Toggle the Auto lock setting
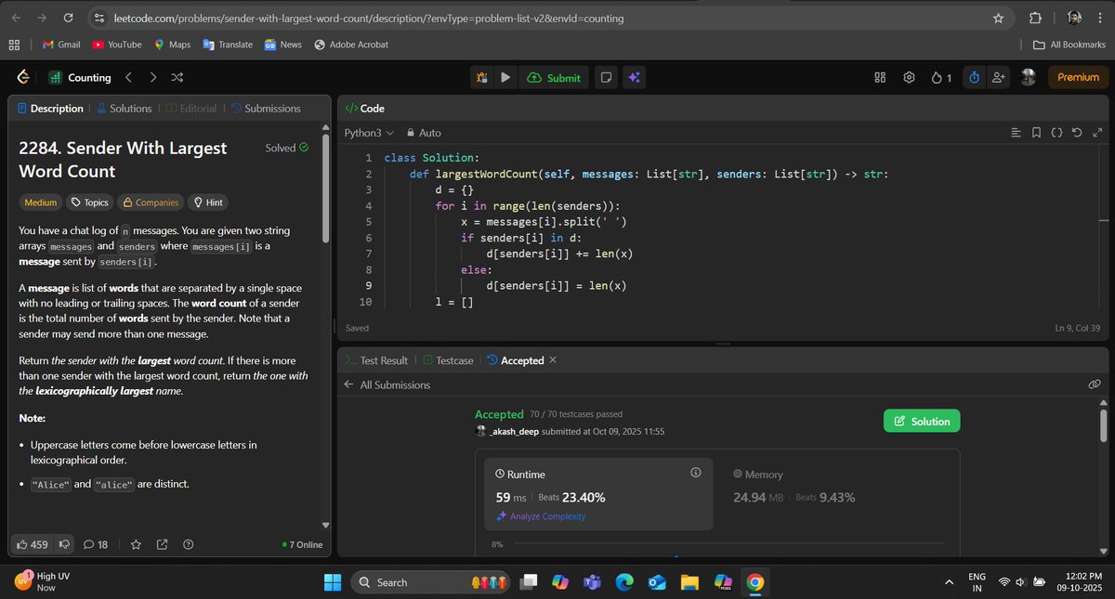 (424, 133)
